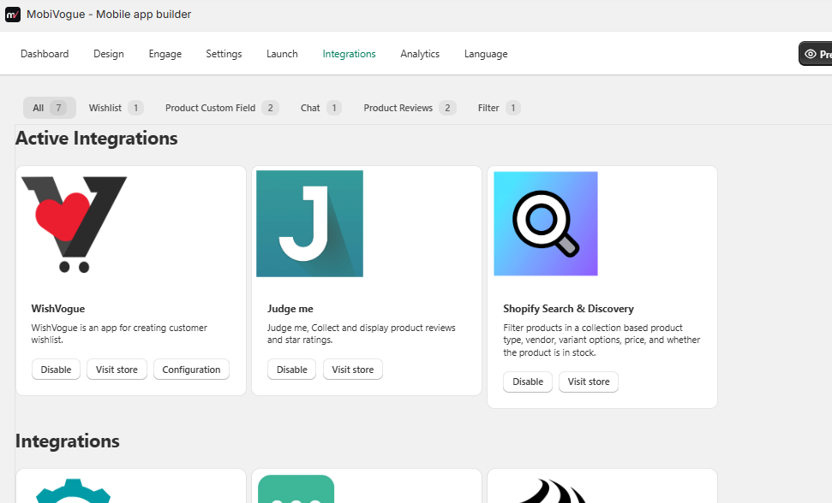This screenshot has height=503, width=832.
Task: Visit store for Judge me
Action: click(353, 370)
